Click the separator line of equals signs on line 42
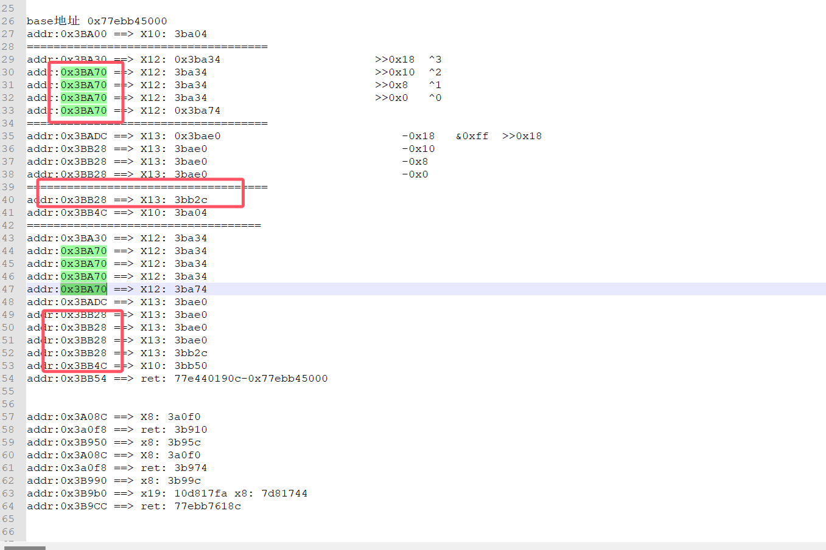The image size is (826, 550). click(x=144, y=225)
